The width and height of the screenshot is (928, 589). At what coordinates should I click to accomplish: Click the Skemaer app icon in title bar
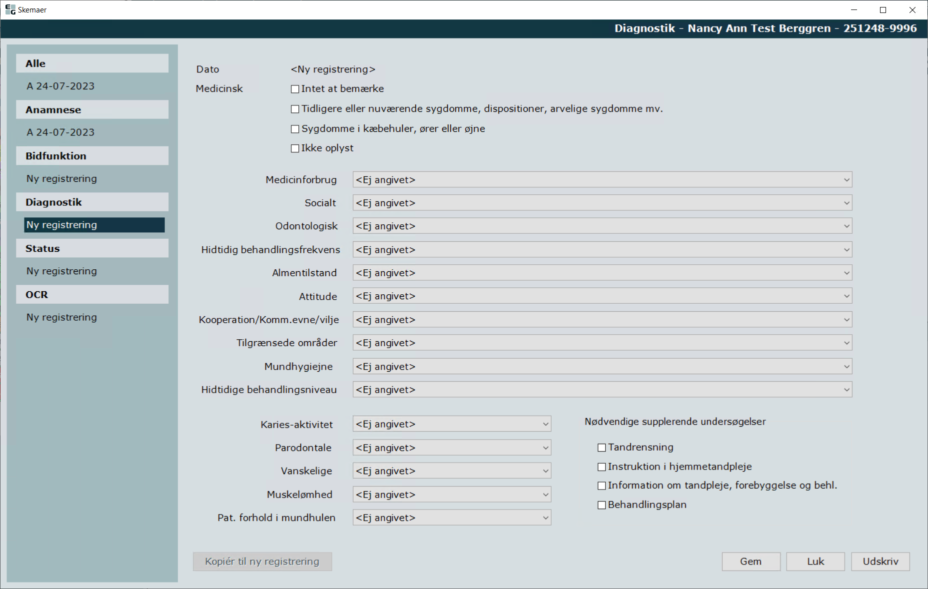10,9
